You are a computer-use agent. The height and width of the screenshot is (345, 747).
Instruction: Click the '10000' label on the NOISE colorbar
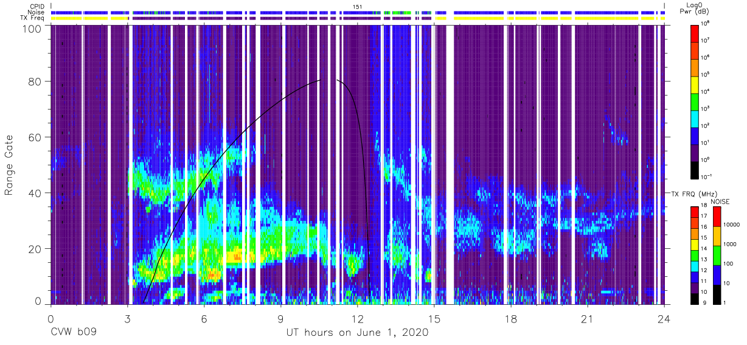731,225
